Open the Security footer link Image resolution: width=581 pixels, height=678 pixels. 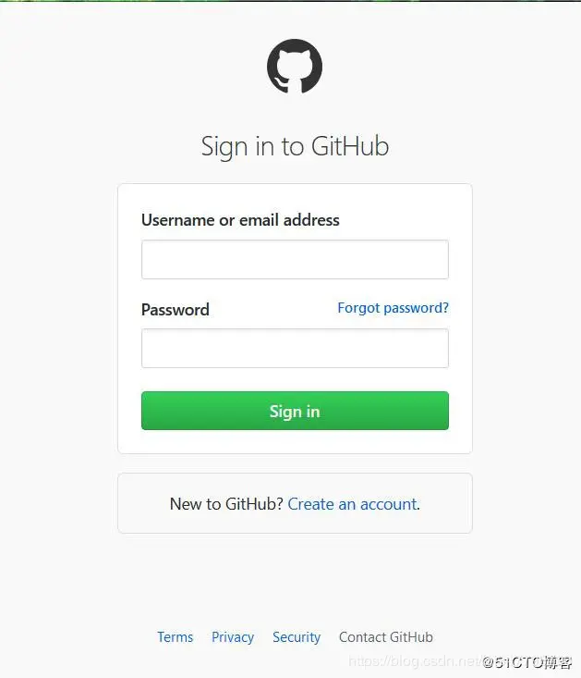tap(297, 637)
